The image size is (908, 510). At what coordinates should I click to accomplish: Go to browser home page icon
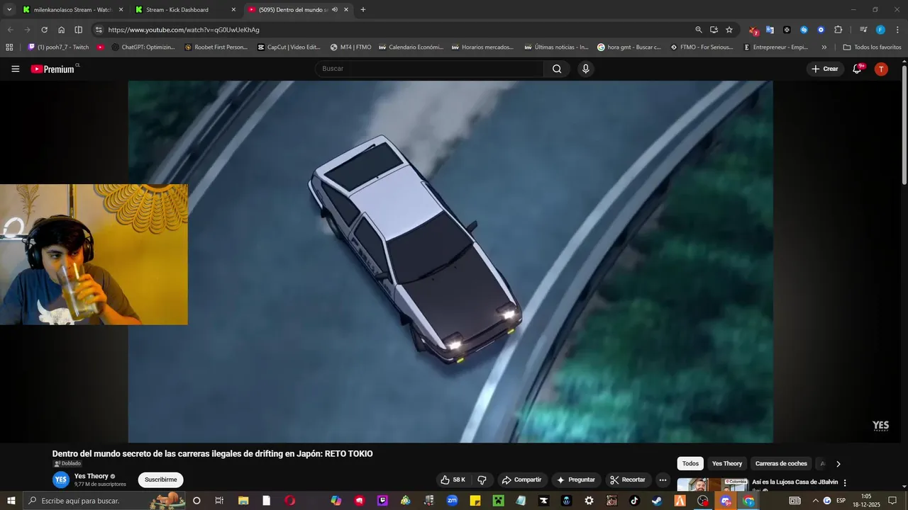[x=62, y=30]
